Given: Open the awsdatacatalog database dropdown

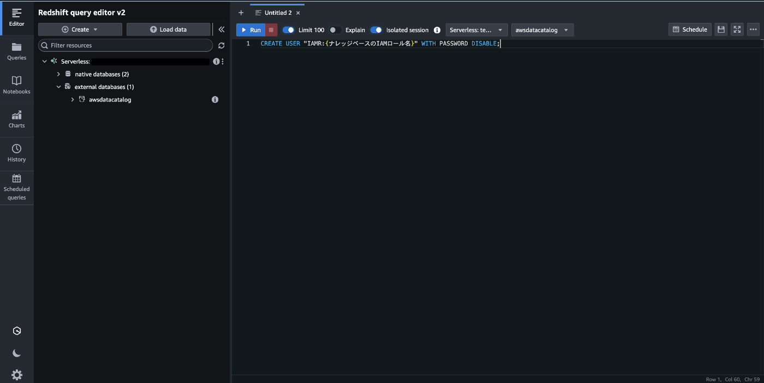Looking at the screenshot, I should coord(542,30).
